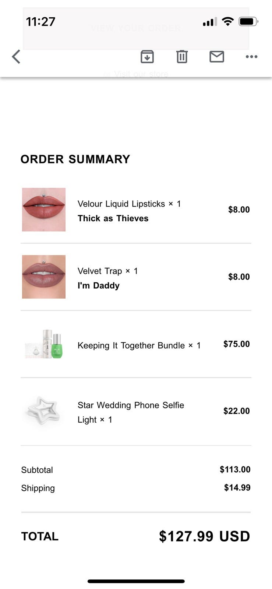
Task: Tap the 11:27 clock in status bar
Action: [40, 22]
